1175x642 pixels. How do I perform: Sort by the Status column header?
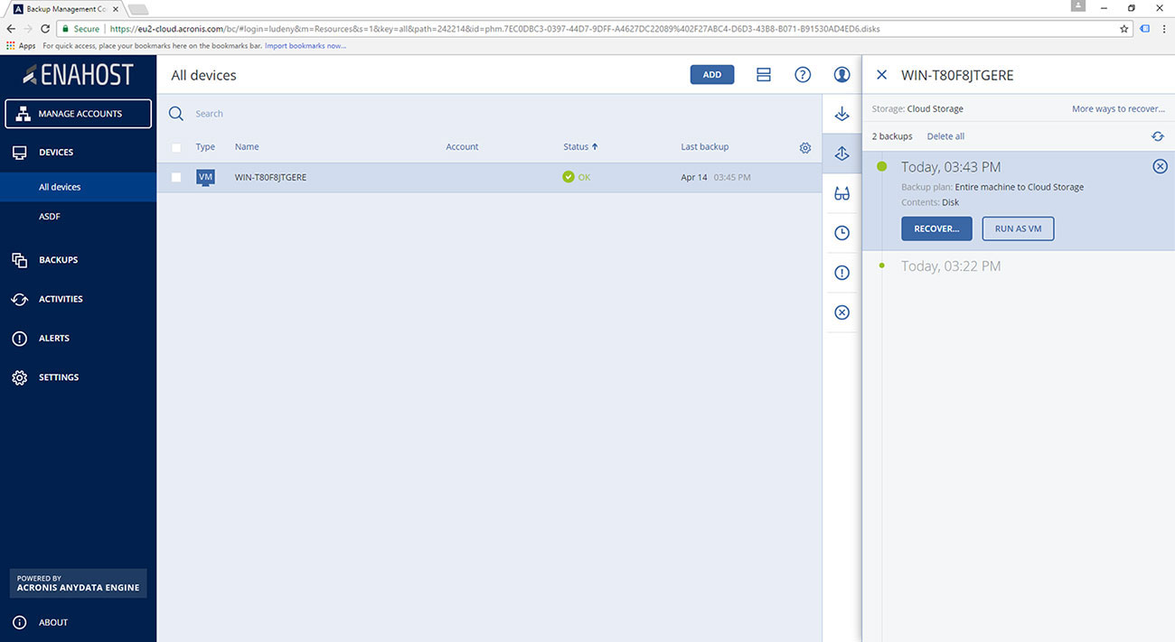(580, 146)
